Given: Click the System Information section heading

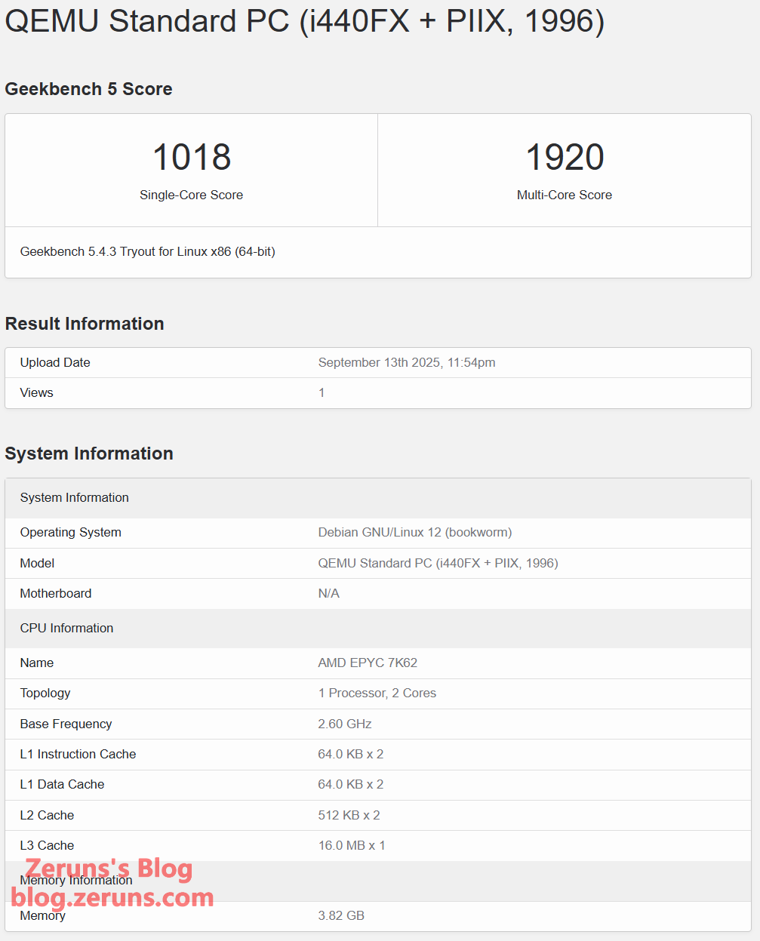Looking at the screenshot, I should click(89, 454).
